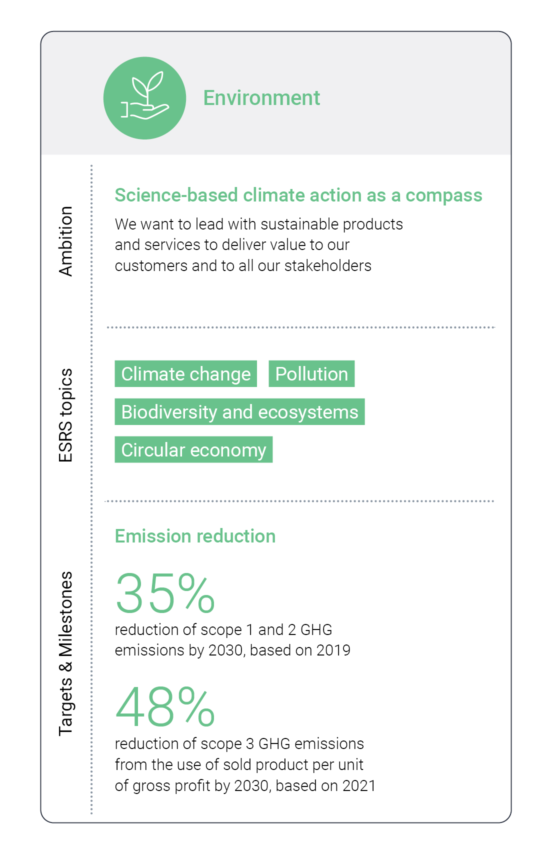The image size is (552, 854).
Task: Click the Biodiversity and ecosystems tag
Action: (x=239, y=412)
